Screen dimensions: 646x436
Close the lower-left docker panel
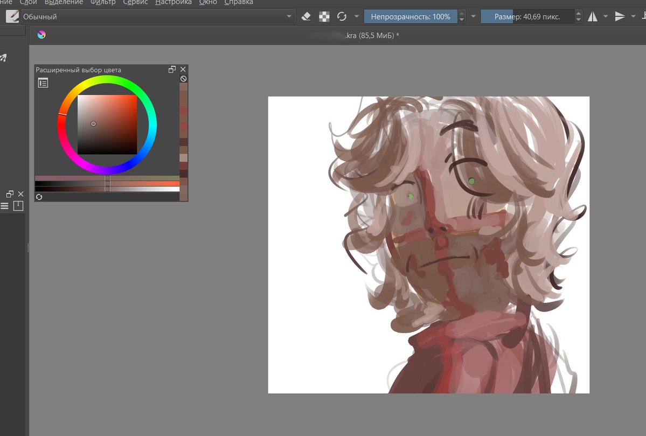point(20,193)
